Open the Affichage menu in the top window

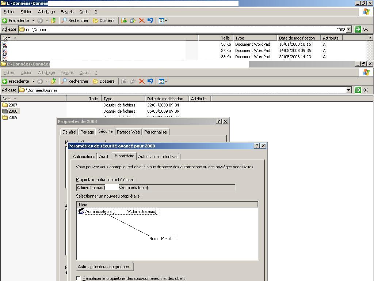coord(46,12)
